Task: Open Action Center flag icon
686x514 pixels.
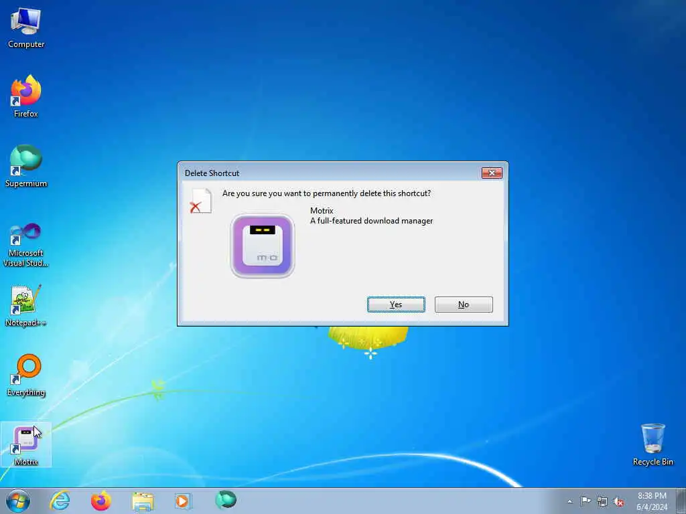Action: pyautogui.click(x=586, y=501)
